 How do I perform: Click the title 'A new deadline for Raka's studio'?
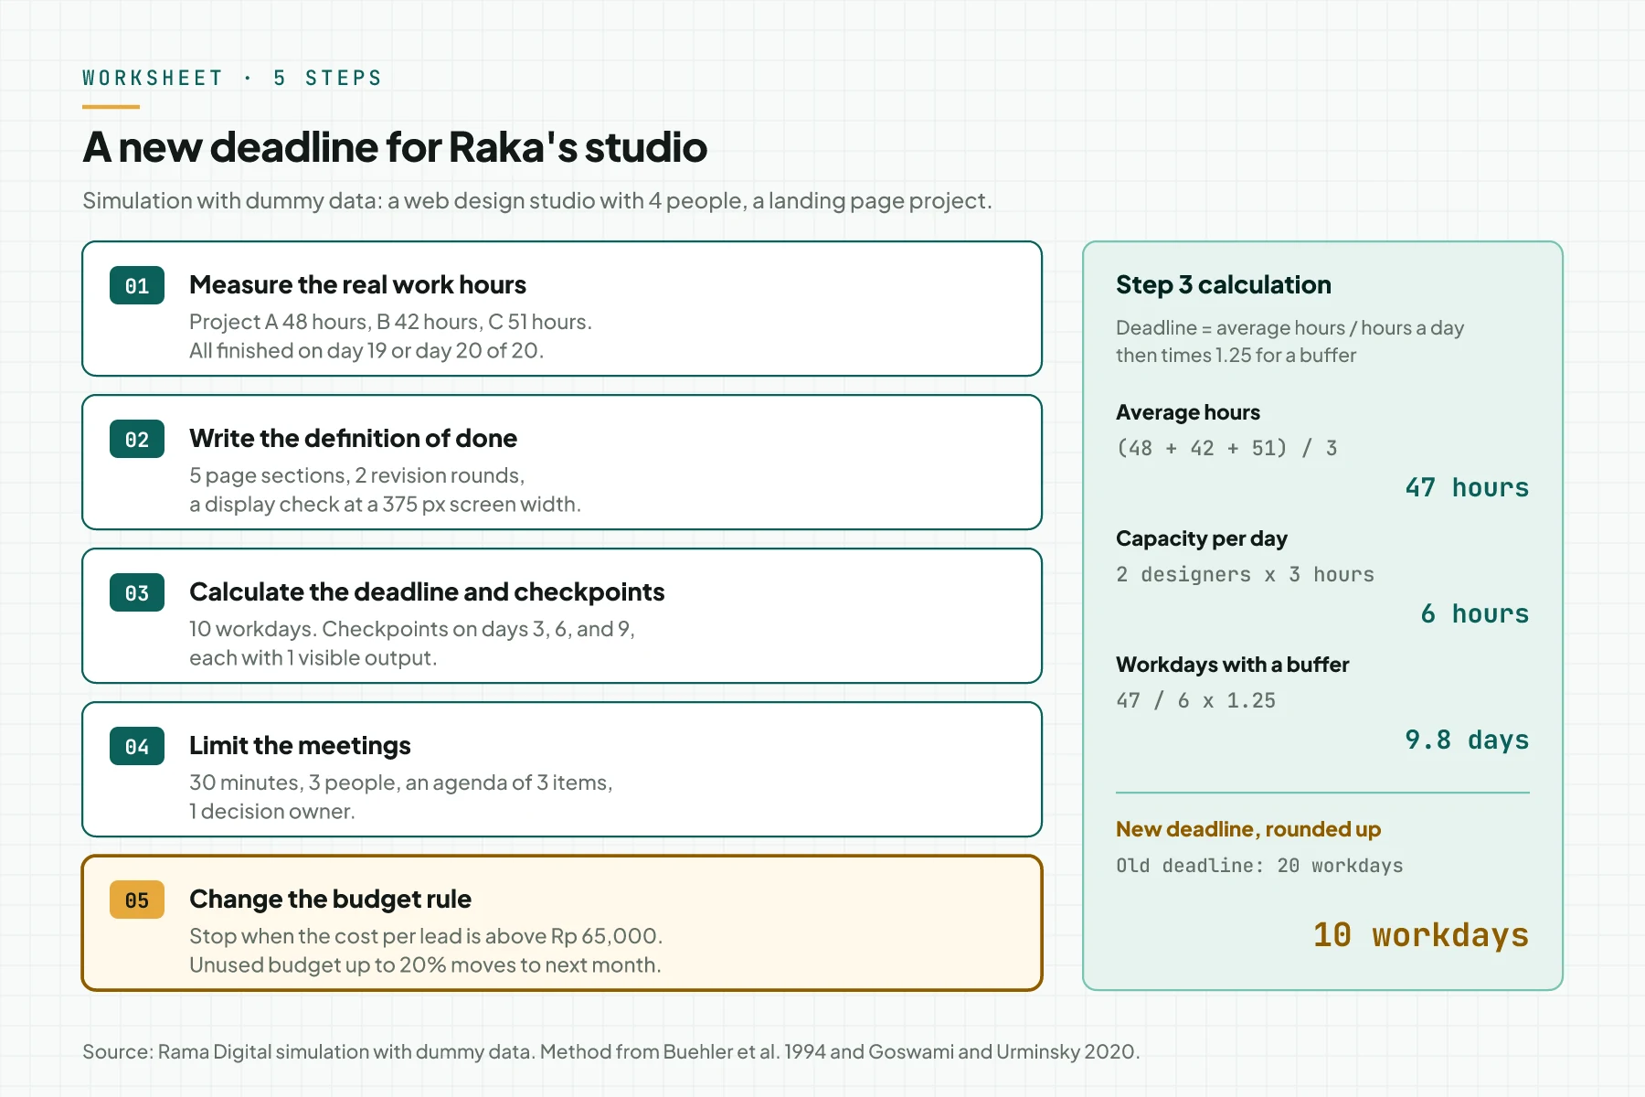click(x=395, y=147)
